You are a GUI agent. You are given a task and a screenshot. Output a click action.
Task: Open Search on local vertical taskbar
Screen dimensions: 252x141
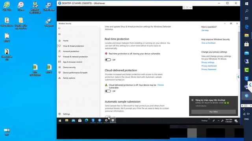[x=246, y=11]
